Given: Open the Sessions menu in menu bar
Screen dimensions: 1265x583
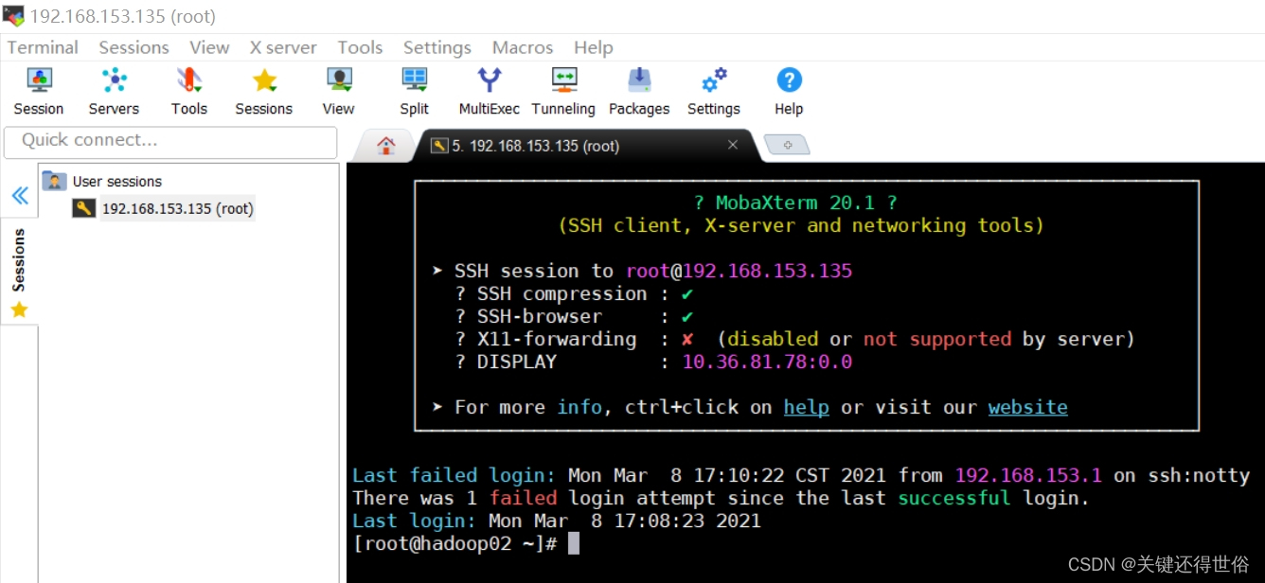Looking at the screenshot, I should coord(134,47).
